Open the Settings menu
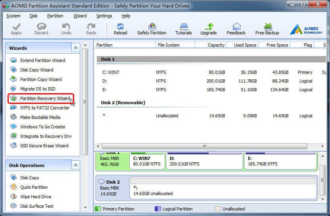The image size is (330, 216). [x=104, y=16]
